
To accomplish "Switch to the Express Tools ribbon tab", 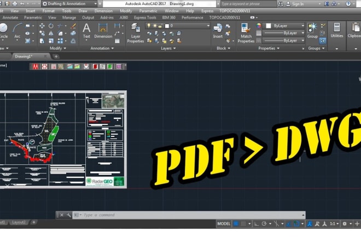I will [x=145, y=18].
